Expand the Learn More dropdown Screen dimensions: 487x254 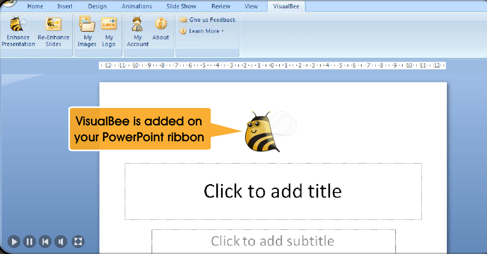tap(202, 31)
